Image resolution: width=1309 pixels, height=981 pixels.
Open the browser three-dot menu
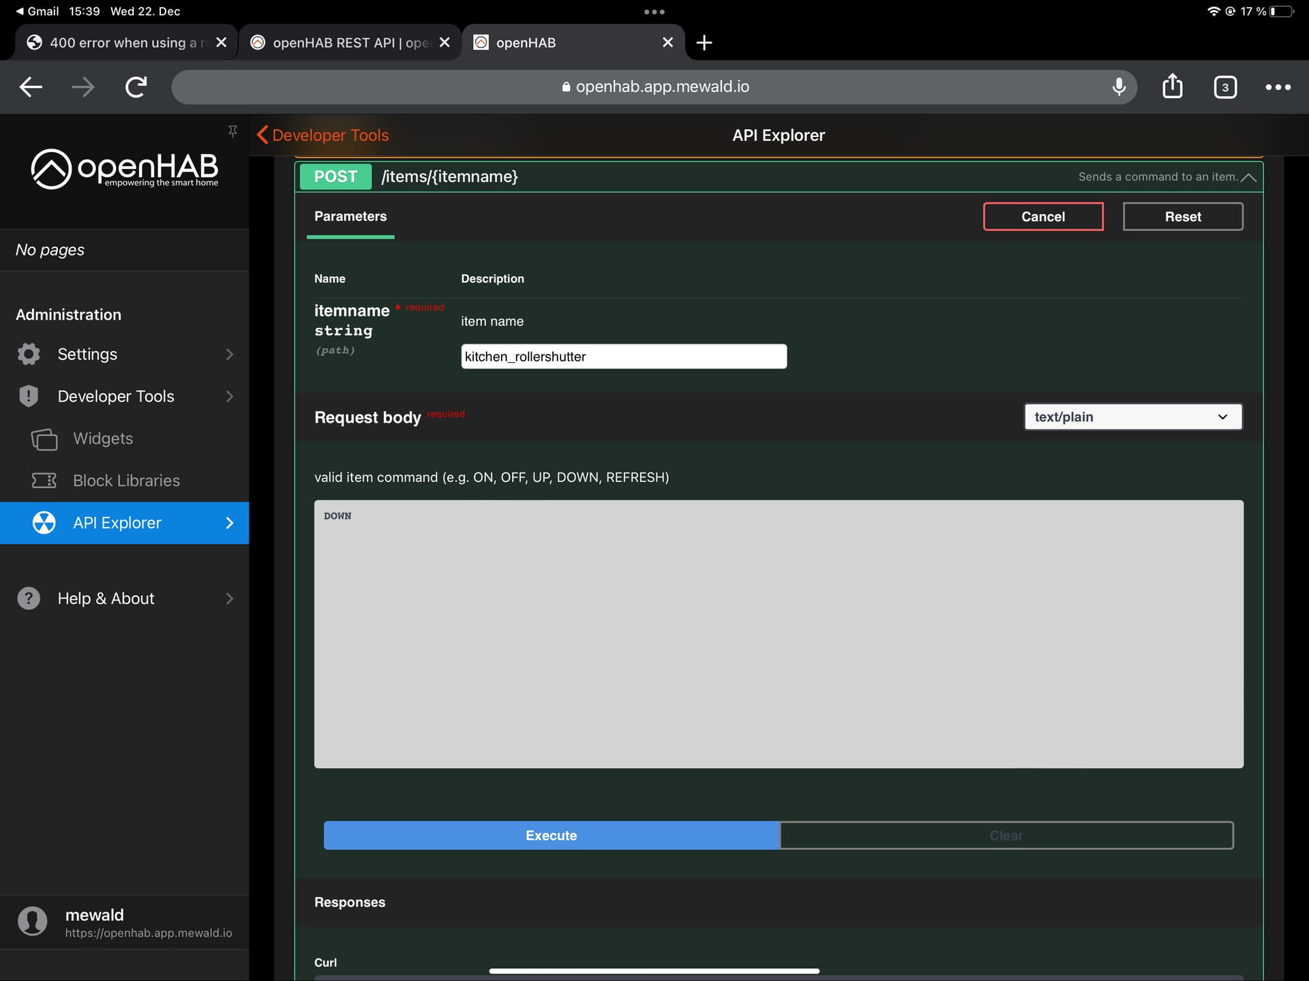tap(1278, 87)
